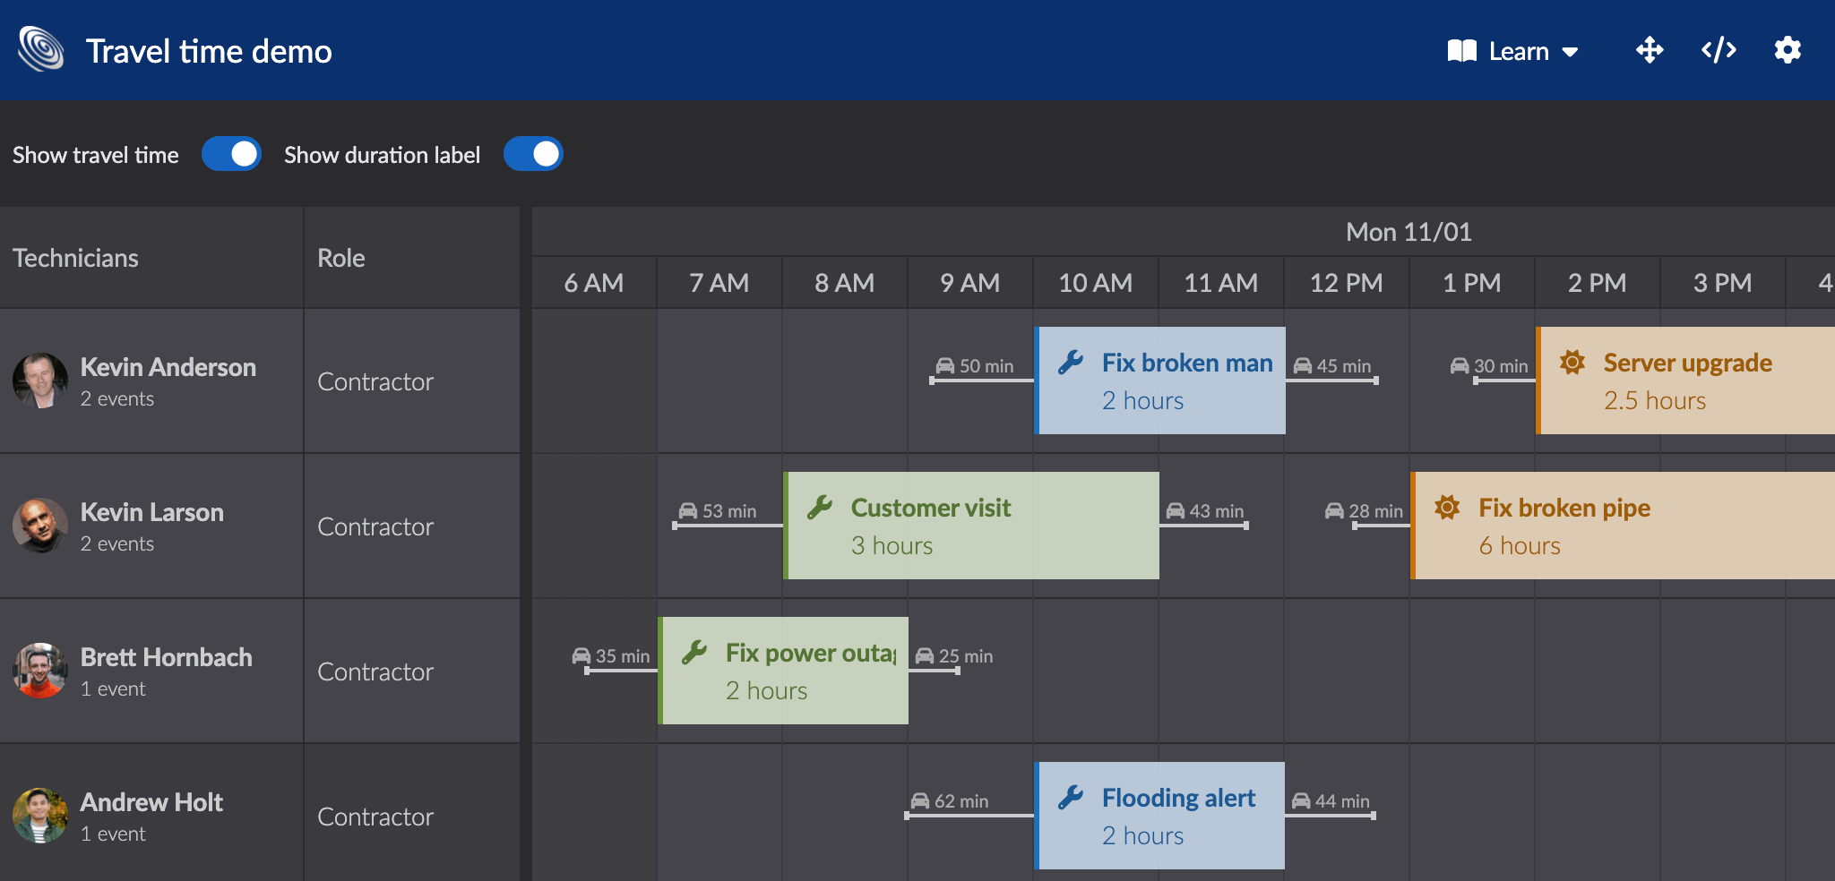Open the app settings gear icon
The image size is (1835, 881).
(1788, 50)
